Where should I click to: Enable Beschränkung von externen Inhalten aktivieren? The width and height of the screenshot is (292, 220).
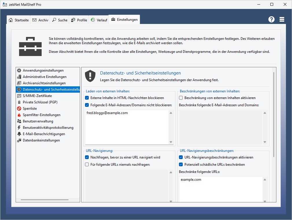[181, 98]
